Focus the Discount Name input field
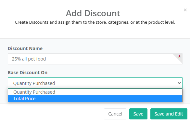Viewport: 190px width, 123px height. [x=95, y=59]
